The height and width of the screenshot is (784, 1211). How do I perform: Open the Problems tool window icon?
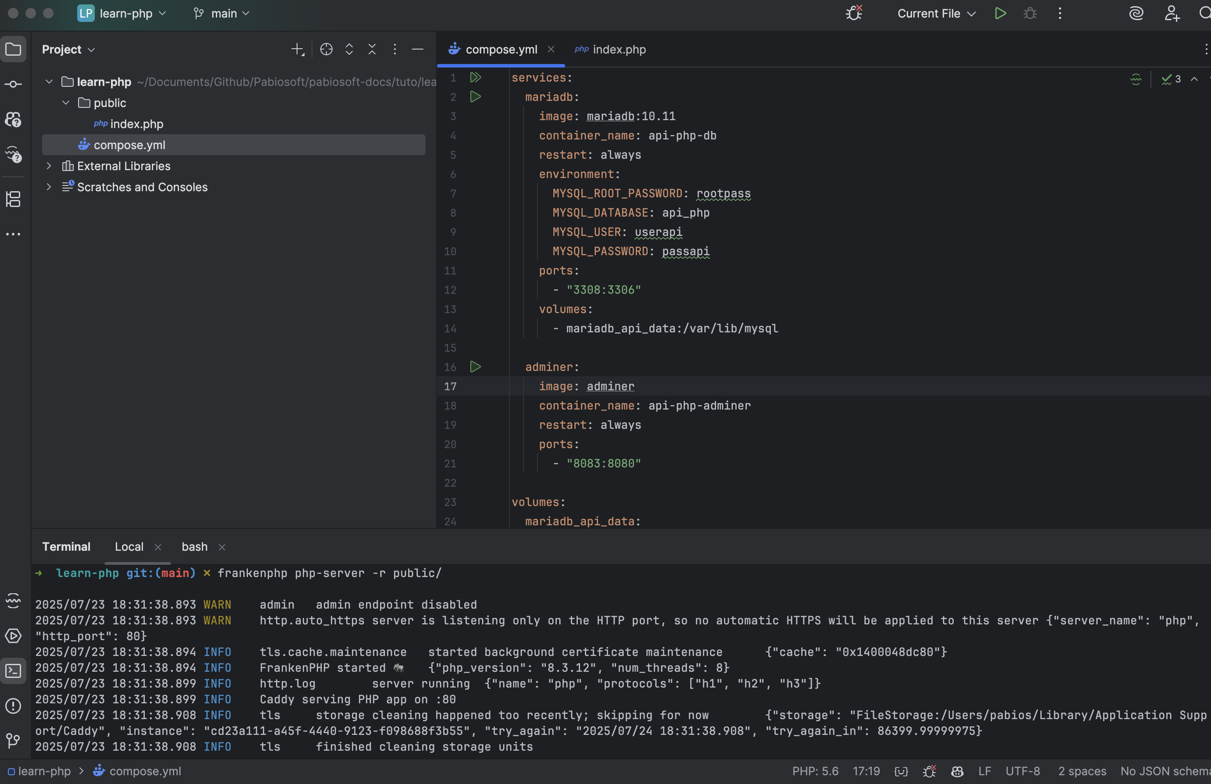click(x=13, y=706)
